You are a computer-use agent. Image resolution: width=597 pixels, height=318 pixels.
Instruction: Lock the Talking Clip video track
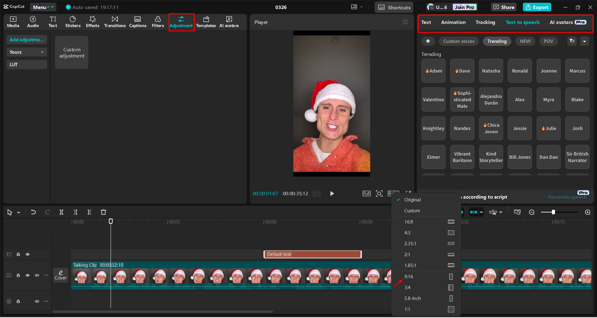click(18, 275)
